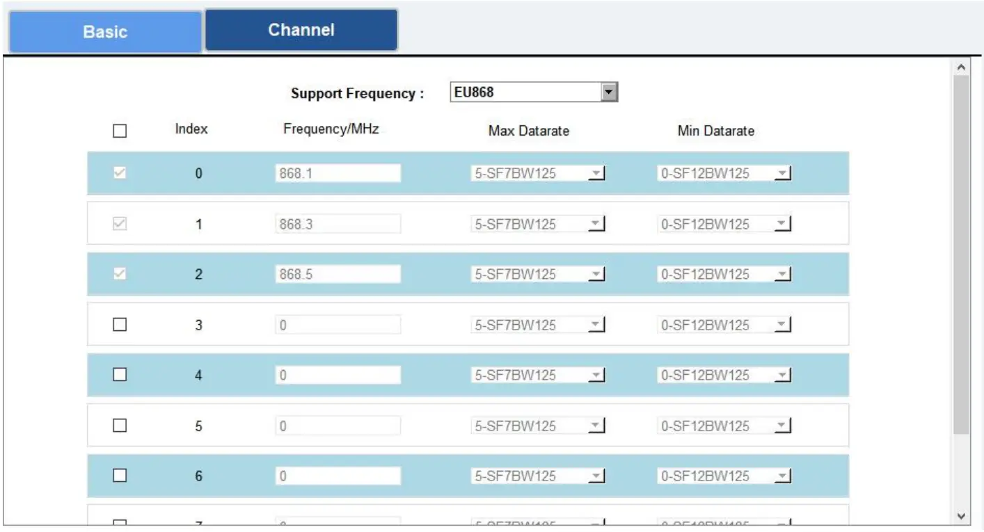Open Min Datarate dropdown for index 2

(785, 274)
